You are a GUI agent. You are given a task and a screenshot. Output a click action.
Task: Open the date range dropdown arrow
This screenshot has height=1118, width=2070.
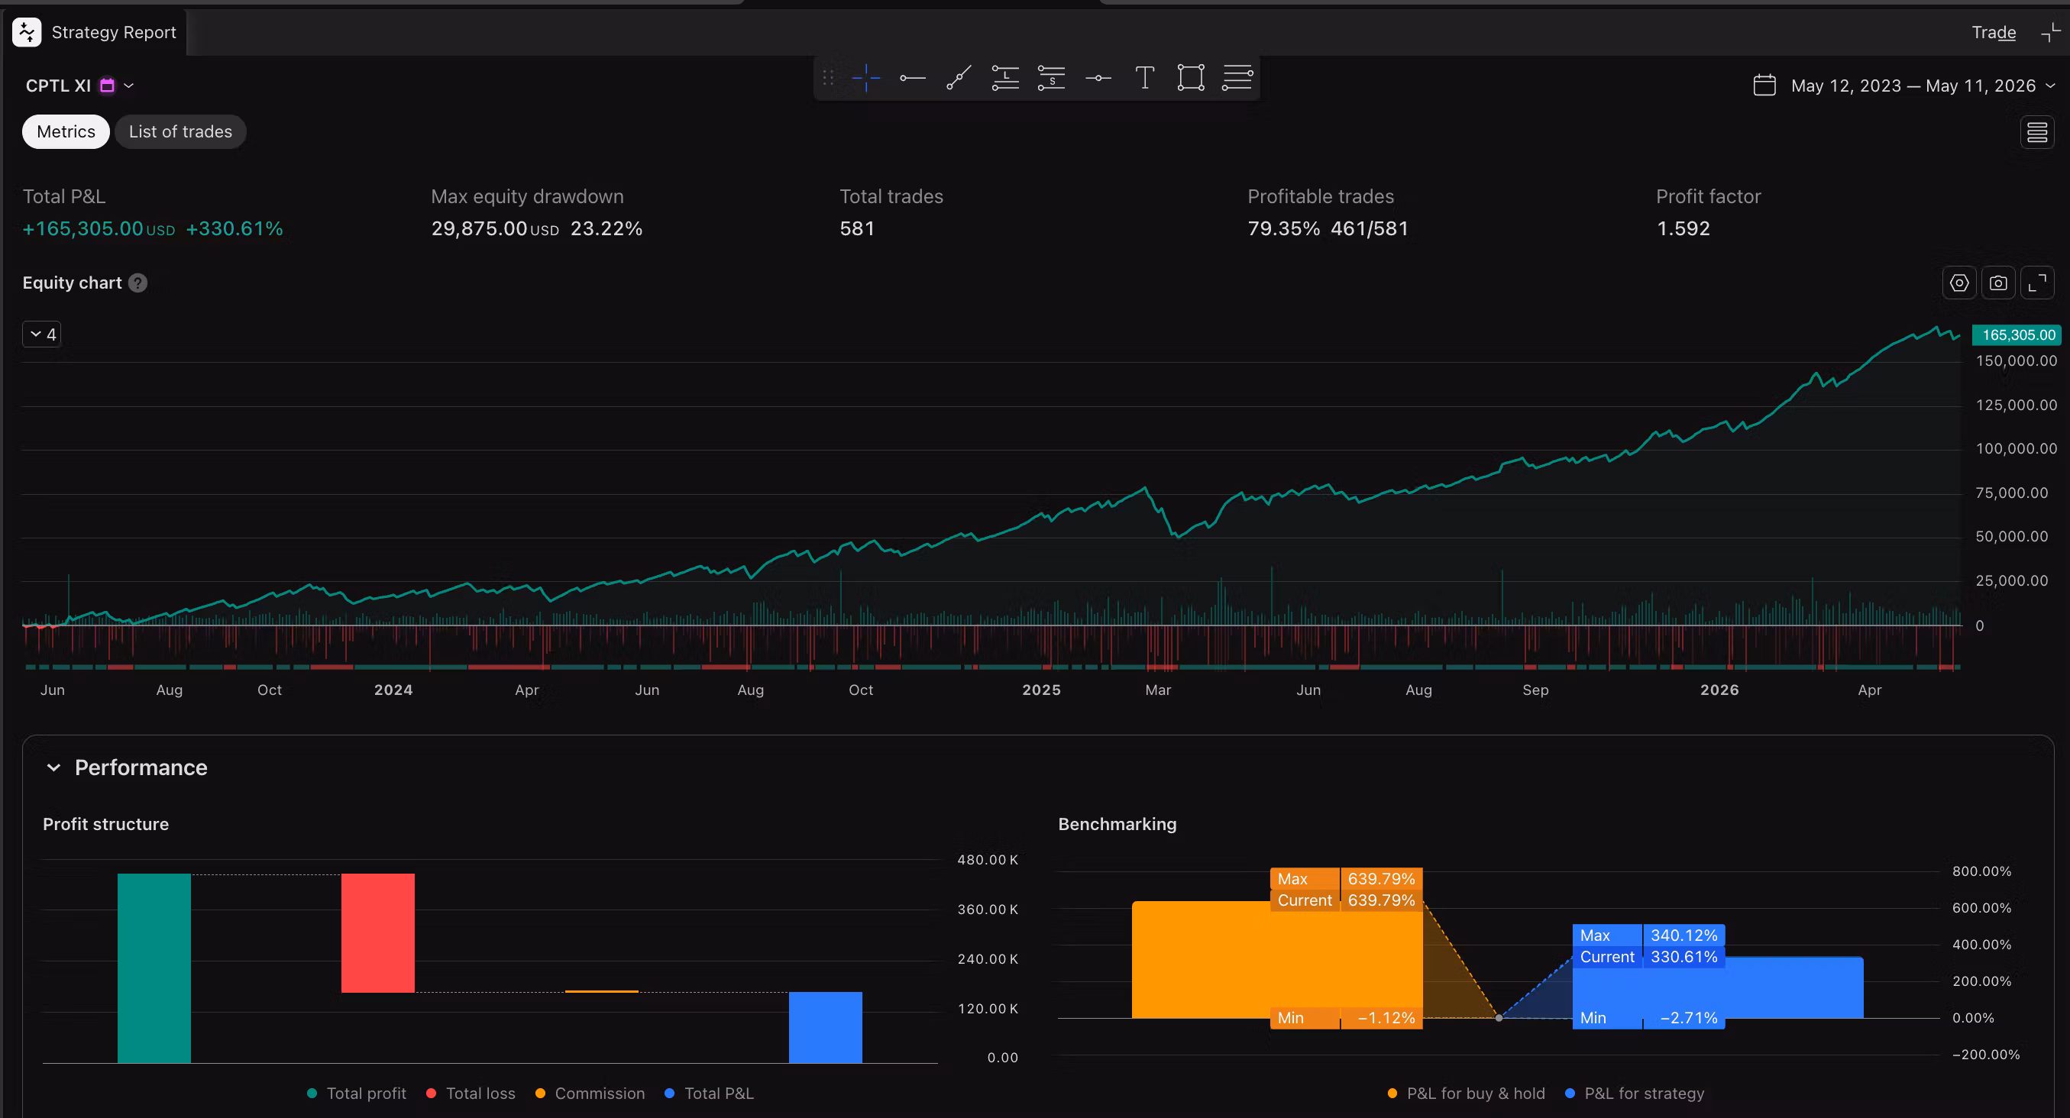(x=2050, y=85)
